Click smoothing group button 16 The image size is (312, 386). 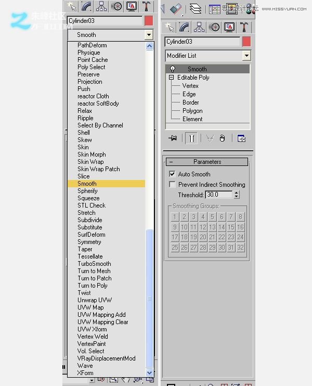240,227
